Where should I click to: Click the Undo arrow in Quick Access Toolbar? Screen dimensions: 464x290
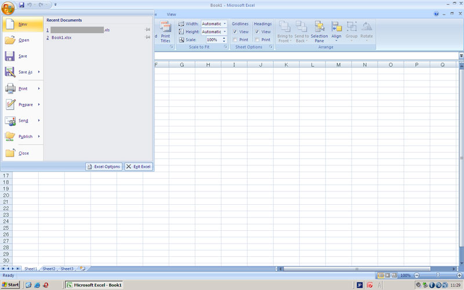pos(30,5)
